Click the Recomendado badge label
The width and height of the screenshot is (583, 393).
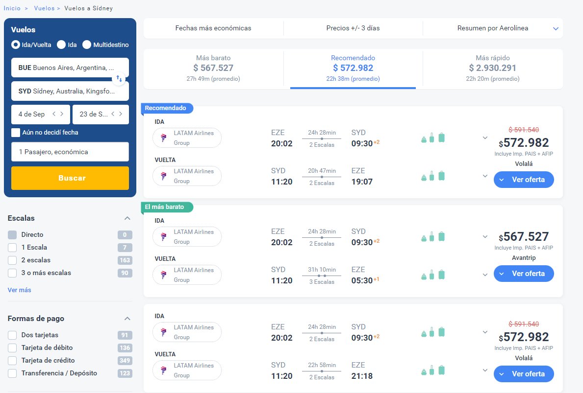click(x=167, y=108)
